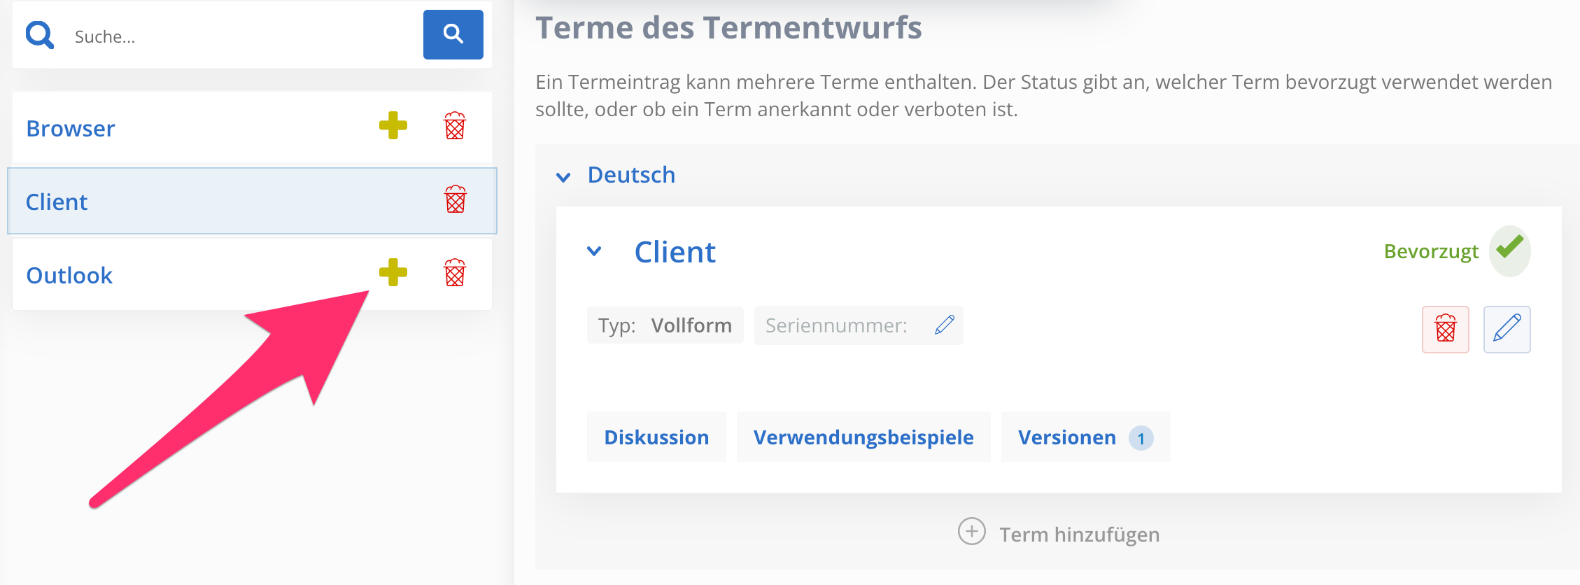Click the yellow plus icon next to Outlook

393,272
